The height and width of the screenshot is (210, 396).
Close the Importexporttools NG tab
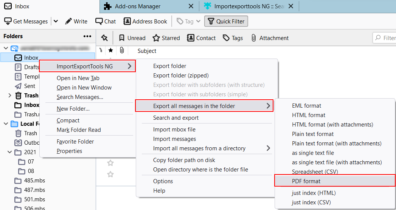pos(291,6)
